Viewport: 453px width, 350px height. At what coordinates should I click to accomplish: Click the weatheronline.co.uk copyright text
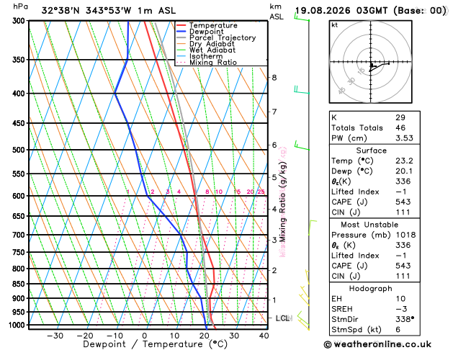(377, 344)
